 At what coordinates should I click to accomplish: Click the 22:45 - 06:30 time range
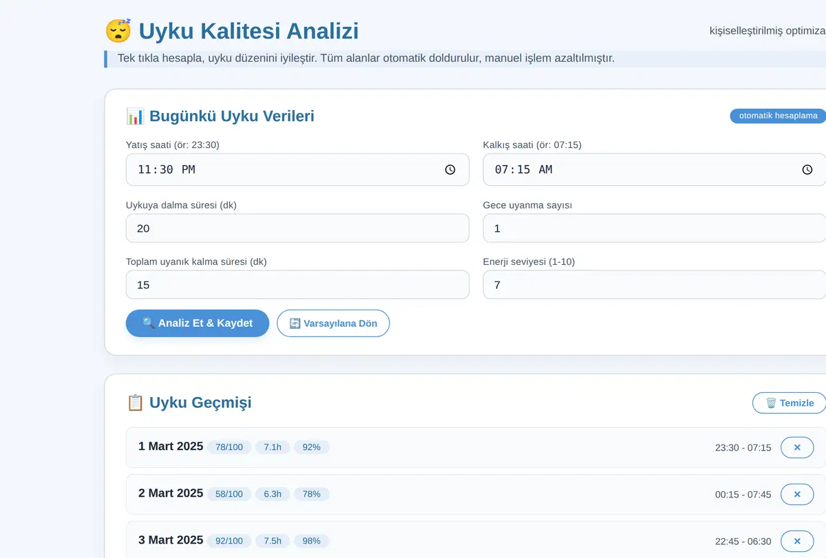coord(743,541)
